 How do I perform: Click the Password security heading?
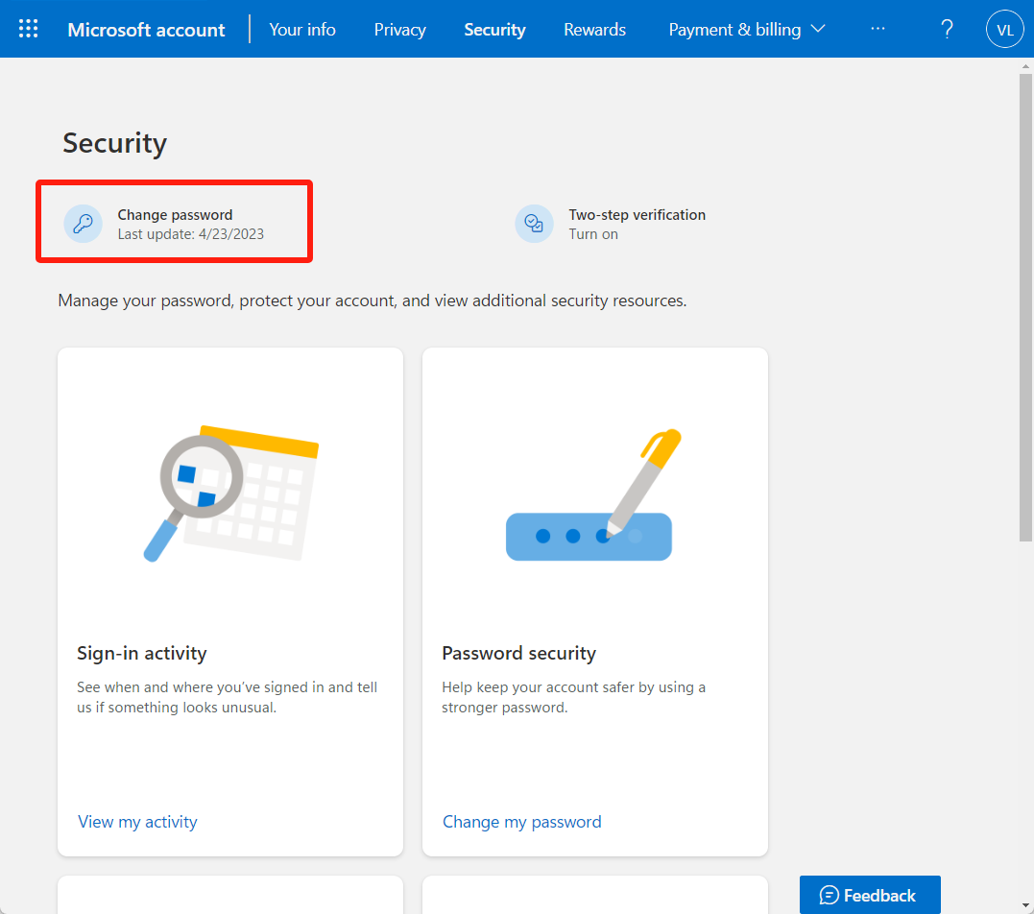click(519, 653)
